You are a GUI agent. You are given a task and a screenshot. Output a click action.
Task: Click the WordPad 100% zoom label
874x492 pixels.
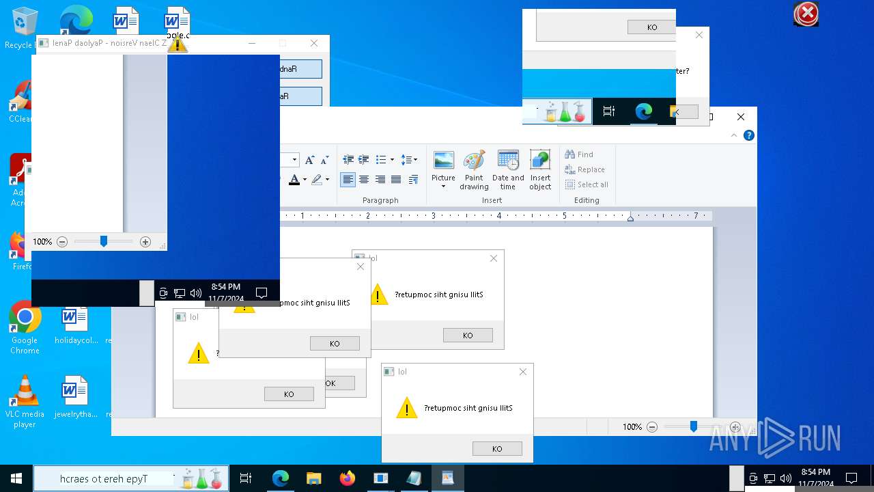(x=632, y=427)
